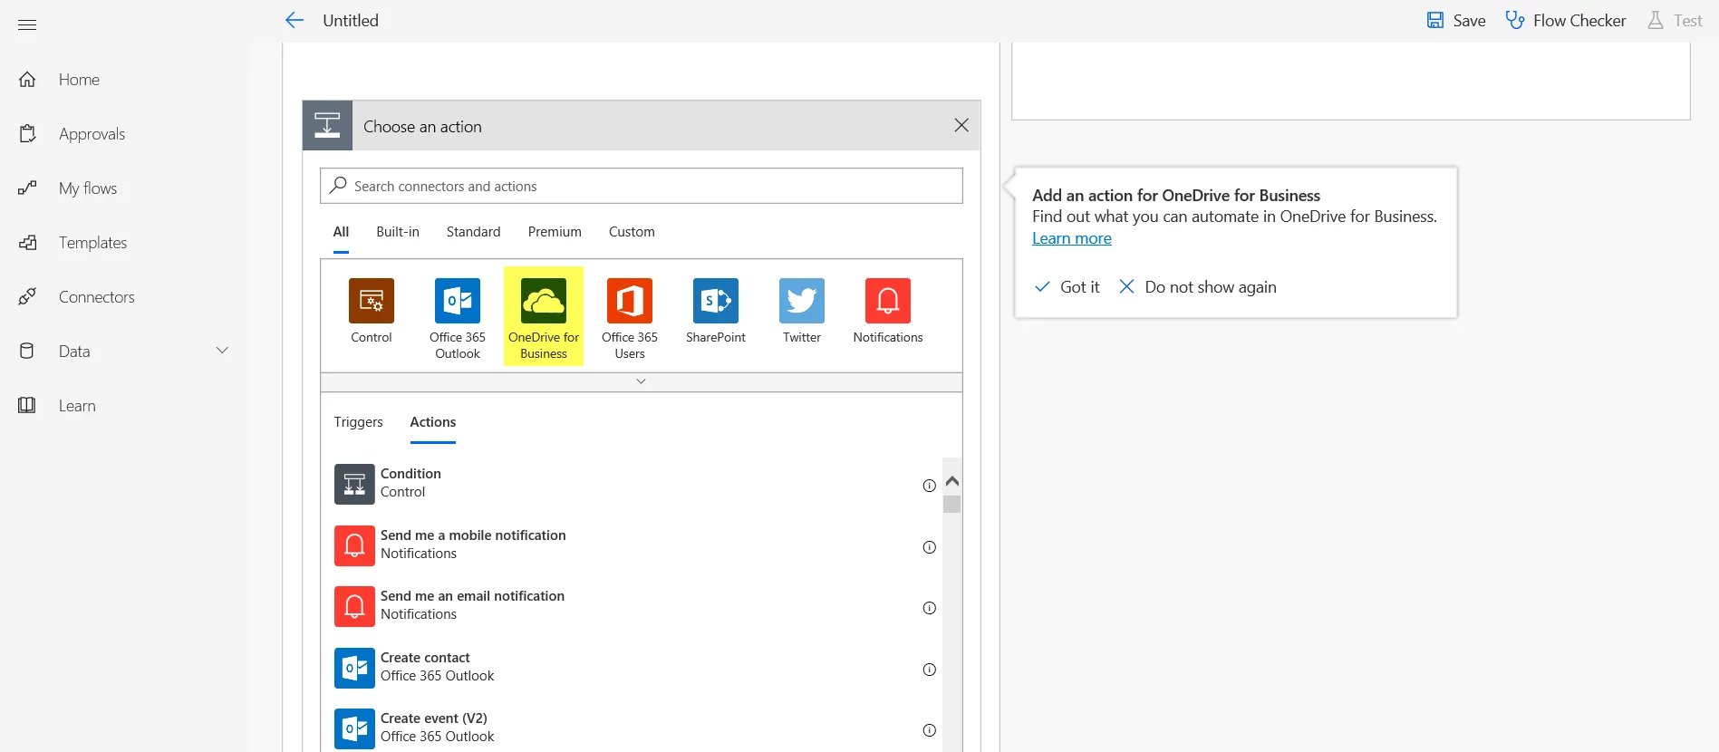Show info for Create event (V2)

click(x=929, y=730)
